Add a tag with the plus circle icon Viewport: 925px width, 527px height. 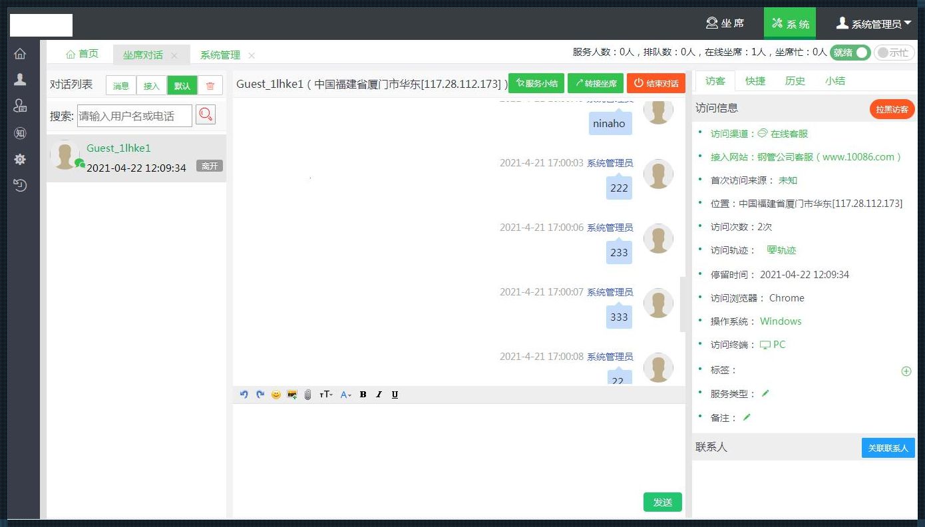coord(906,371)
